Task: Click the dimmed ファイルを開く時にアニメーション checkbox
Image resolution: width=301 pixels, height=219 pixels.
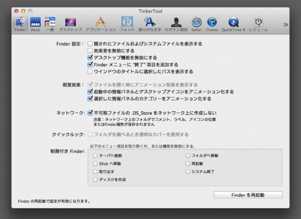Action: [90, 85]
